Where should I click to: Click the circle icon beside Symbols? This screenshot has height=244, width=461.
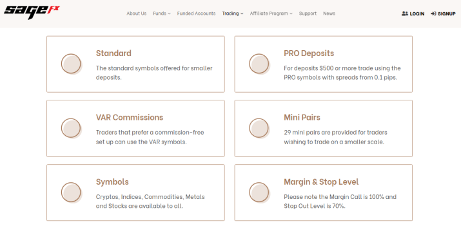(x=71, y=192)
